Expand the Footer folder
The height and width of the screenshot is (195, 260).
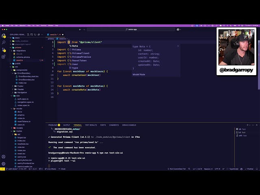pyautogui.click(x=19, y=86)
